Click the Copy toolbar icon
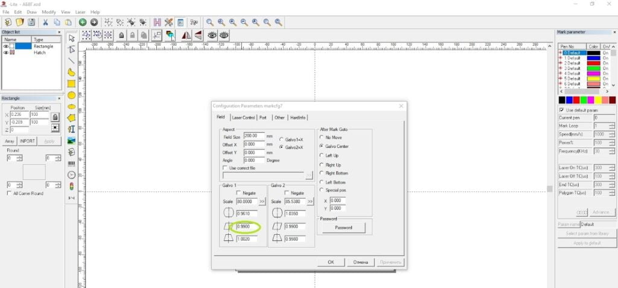Screen dimensions: 618x288 coord(57,22)
